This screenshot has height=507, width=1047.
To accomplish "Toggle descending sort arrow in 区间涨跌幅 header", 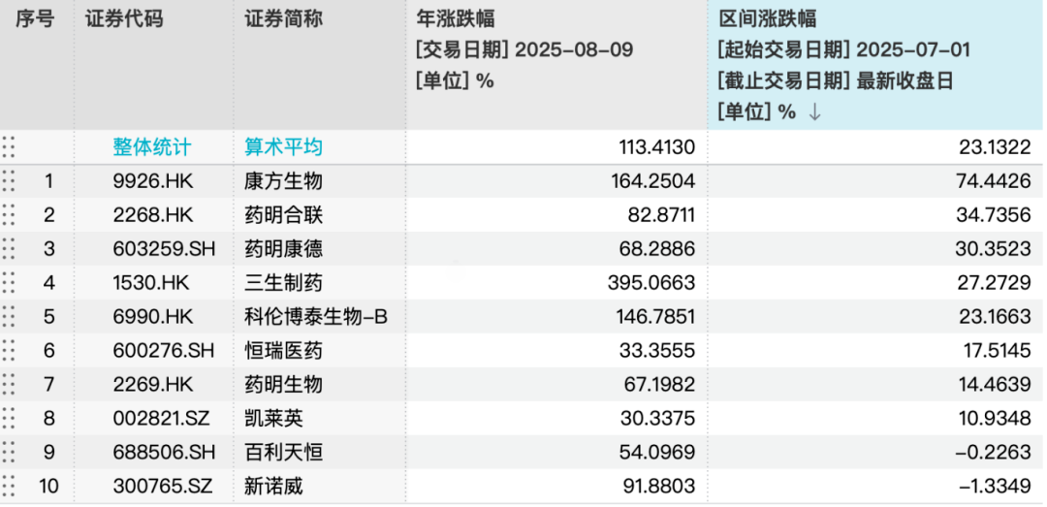I will [814, 112].
